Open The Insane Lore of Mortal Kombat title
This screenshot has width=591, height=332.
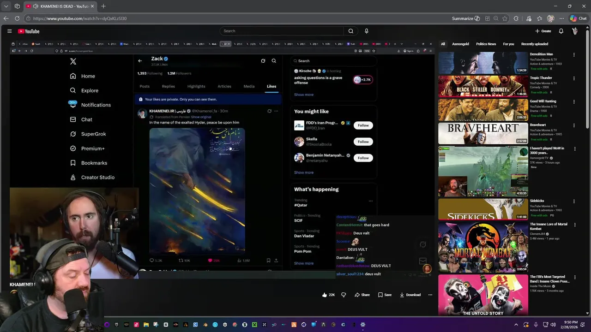point(549,226)
